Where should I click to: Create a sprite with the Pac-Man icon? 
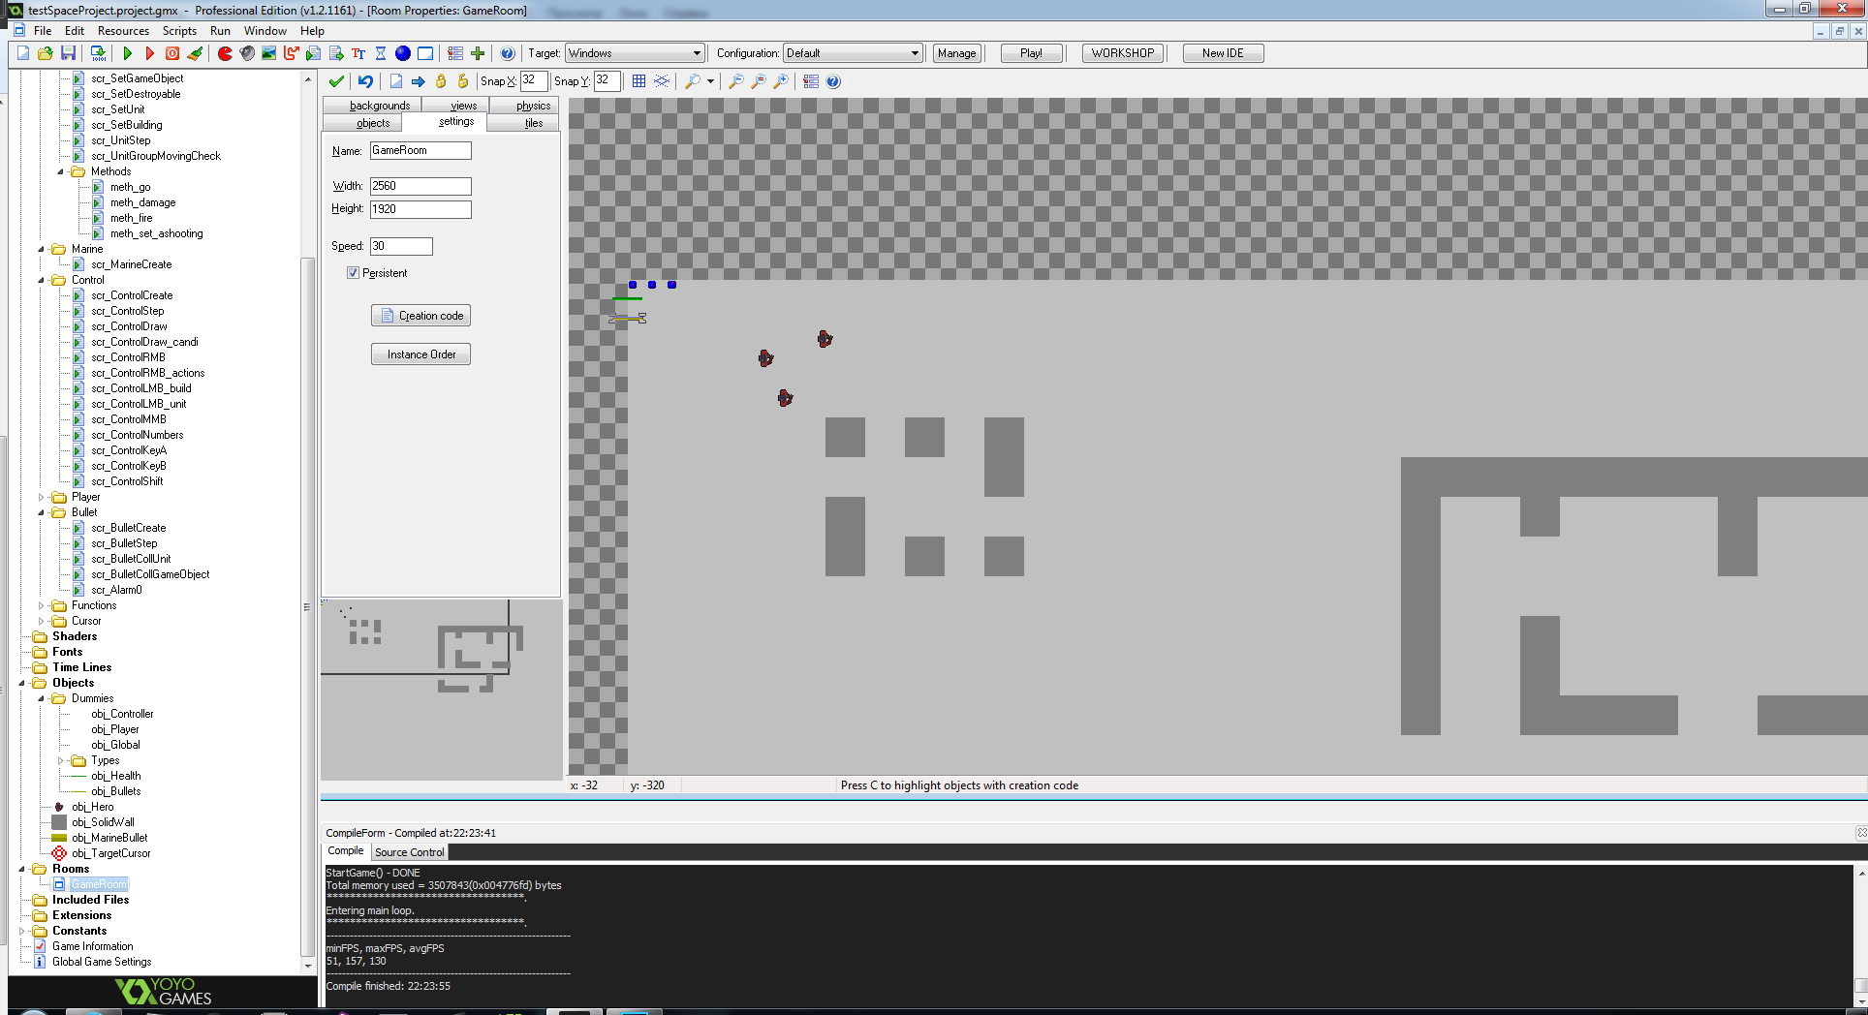pos(225,53)
